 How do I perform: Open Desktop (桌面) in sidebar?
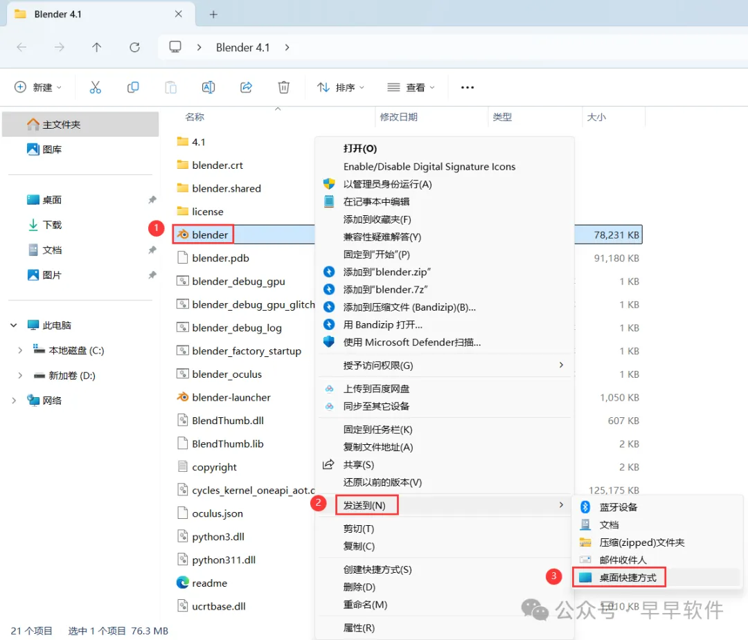pos(44,200)
